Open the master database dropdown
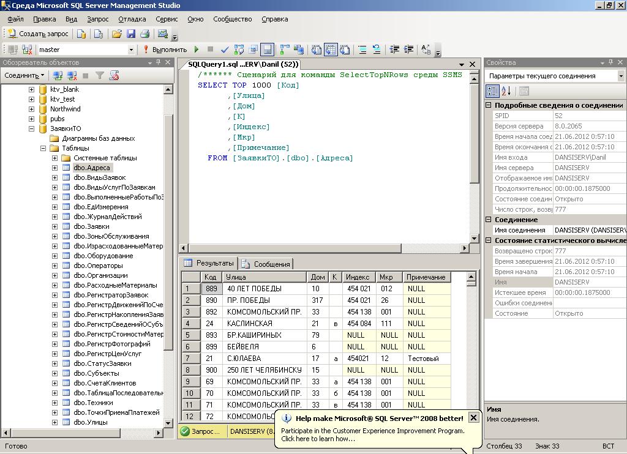 [131, 50]
